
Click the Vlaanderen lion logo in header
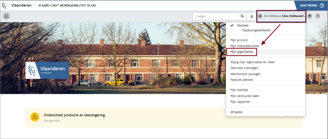[4, 6]
